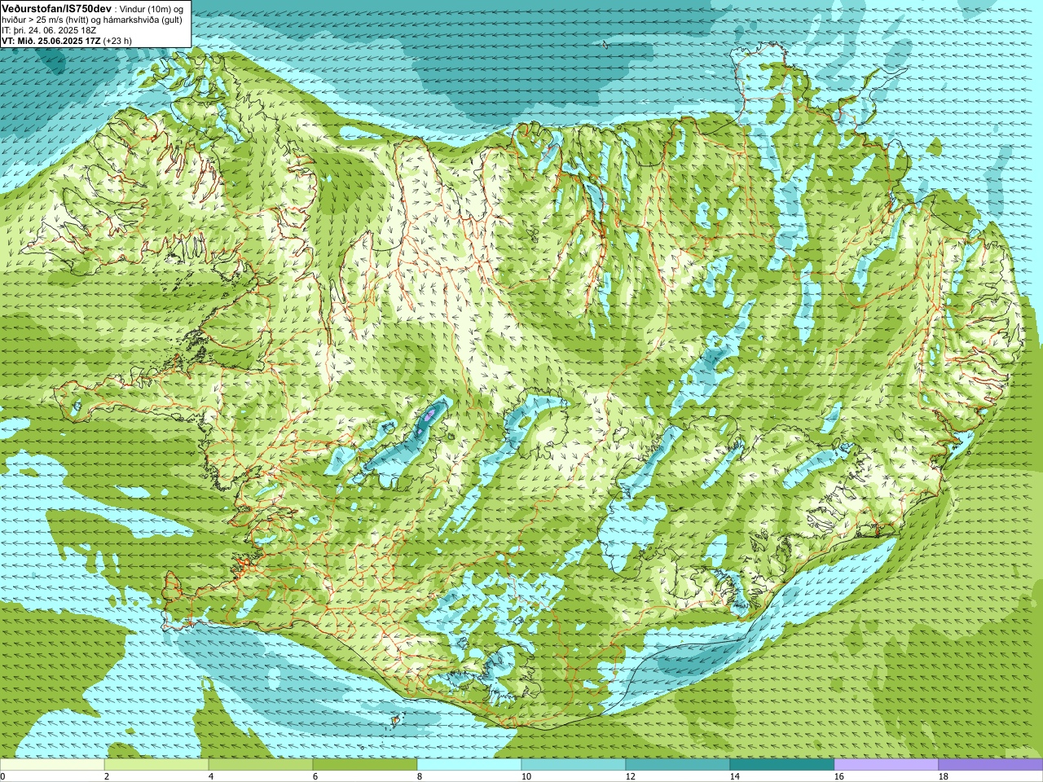The image size is (1043, 782).
Task: Click the teal 12–14 legend swatch
Action: click(678, 765)
